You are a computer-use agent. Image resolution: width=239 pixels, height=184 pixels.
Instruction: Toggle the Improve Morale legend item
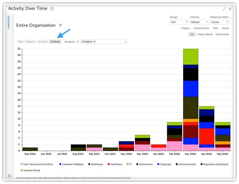(x=30, y=170)
